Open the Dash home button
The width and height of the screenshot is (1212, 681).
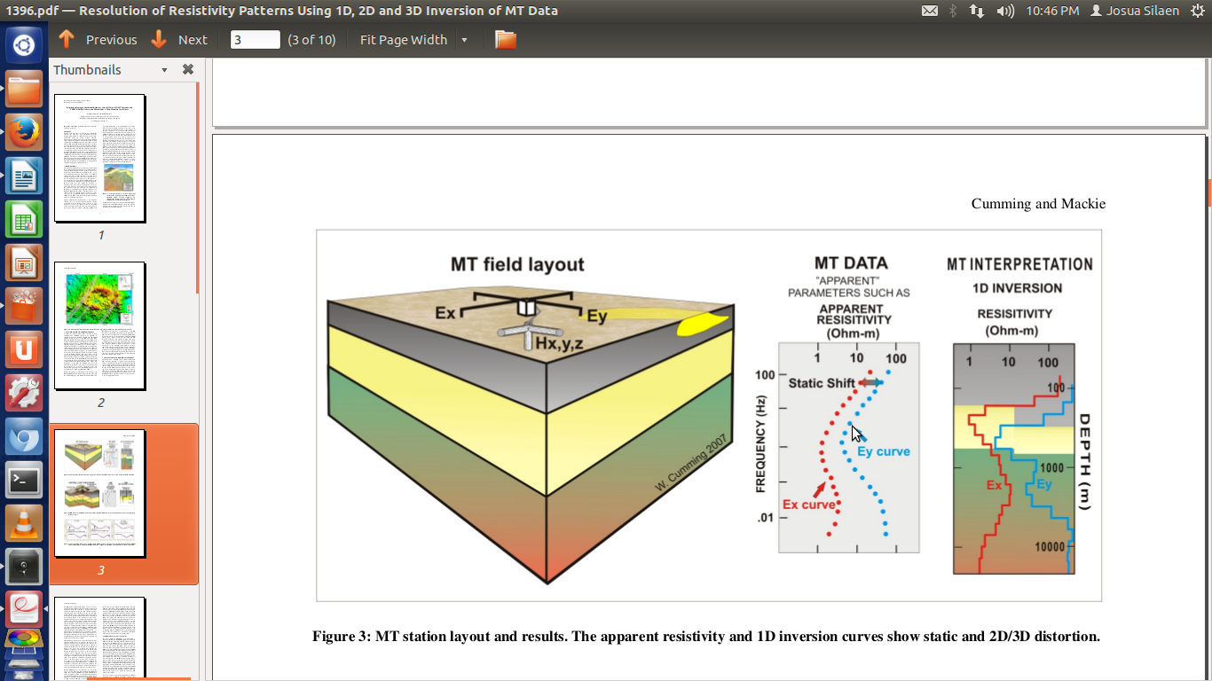[23, 44]
